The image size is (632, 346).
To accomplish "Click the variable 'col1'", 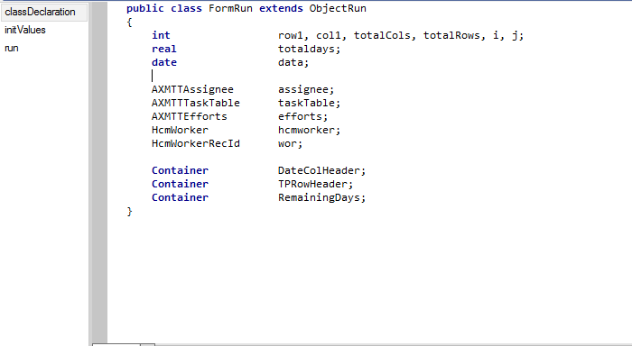I will (x=328, y=35).
